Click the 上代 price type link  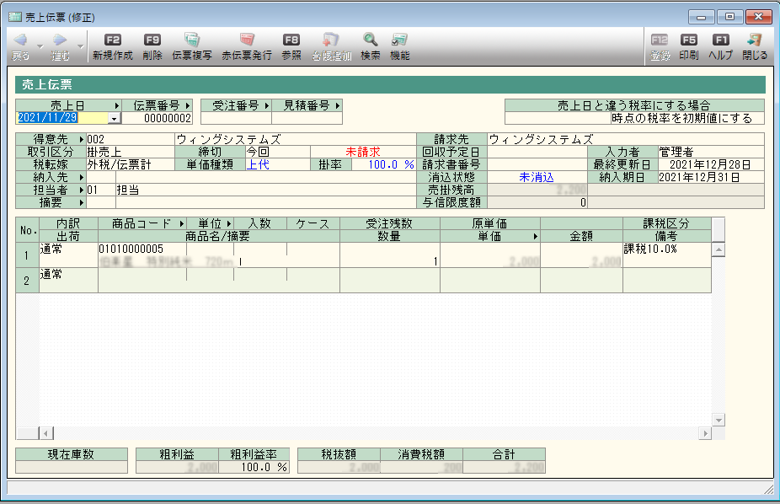(258, 164)
